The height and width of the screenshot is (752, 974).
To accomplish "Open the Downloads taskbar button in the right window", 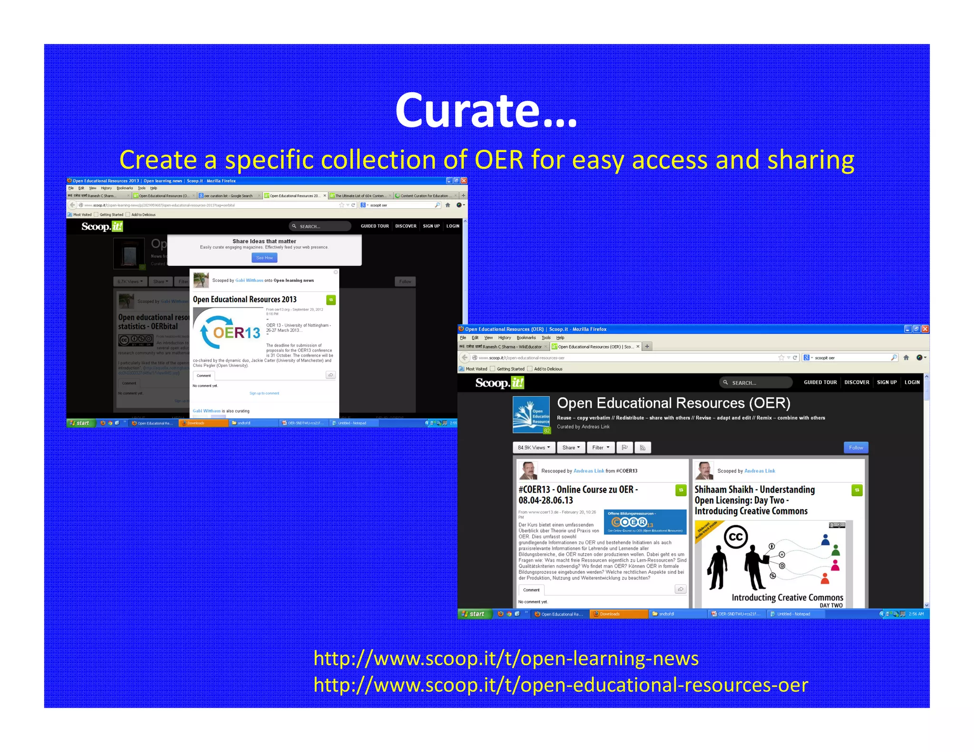I will [x=619, y=614].
